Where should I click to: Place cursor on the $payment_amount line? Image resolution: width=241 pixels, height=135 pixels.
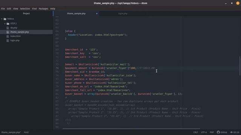[x=110, y=68]
